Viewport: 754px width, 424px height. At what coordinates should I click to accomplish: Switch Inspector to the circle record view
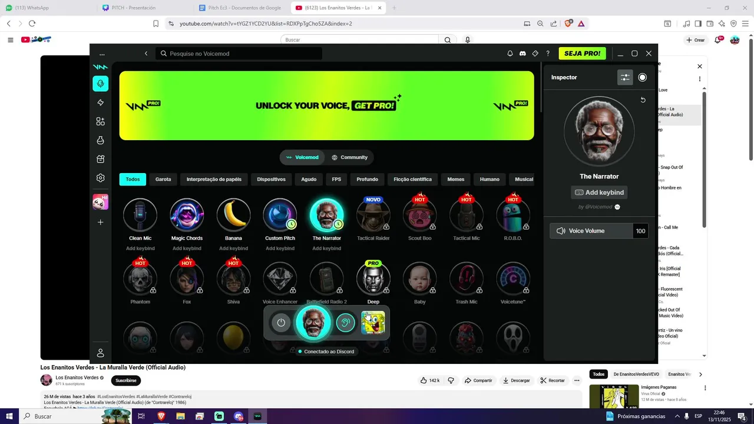pyautogui.click(x=642, y=77)
